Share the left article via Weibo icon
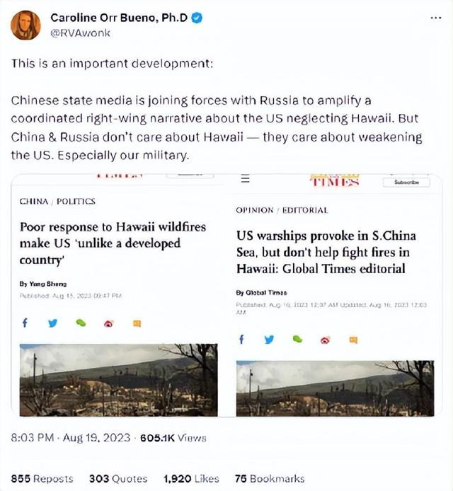Image resolution: width=453 pixels, height=491 pixels. pyautogui.click(x=108, y=323)
